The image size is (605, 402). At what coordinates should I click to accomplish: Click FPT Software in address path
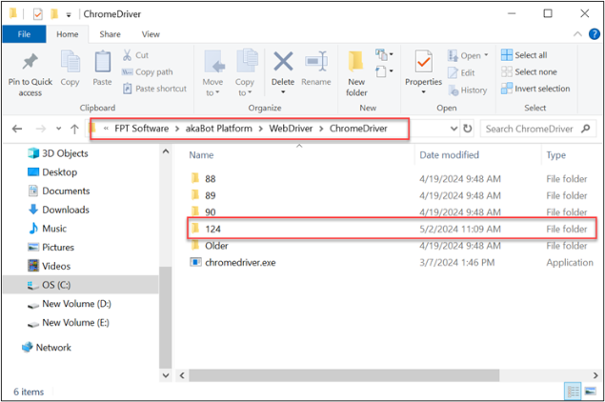click(x=142, y=129)
